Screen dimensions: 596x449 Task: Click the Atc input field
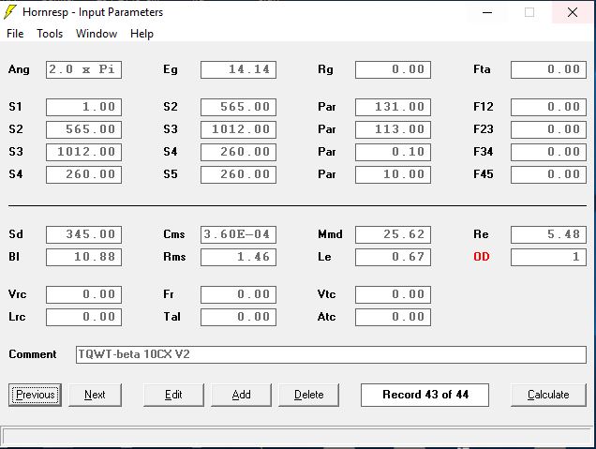tap(393, 317)
